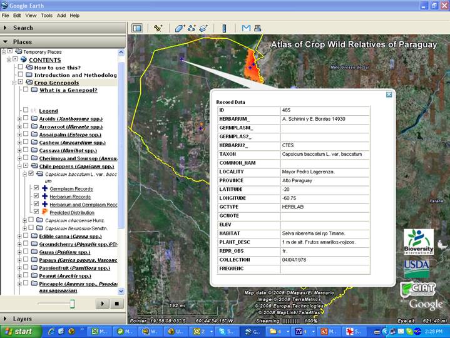Expand the Aroids (Xanthosoma spp.) folder

19,119
